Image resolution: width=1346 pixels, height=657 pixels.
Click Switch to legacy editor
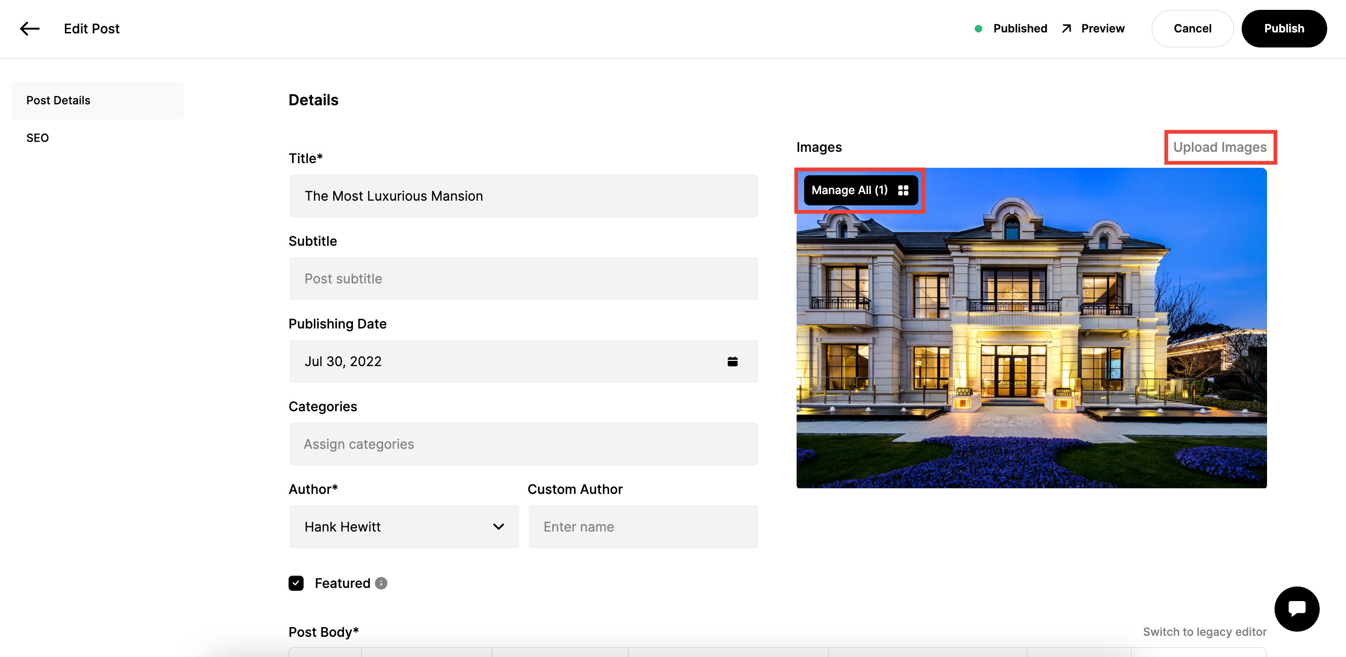coord(1205,632)
